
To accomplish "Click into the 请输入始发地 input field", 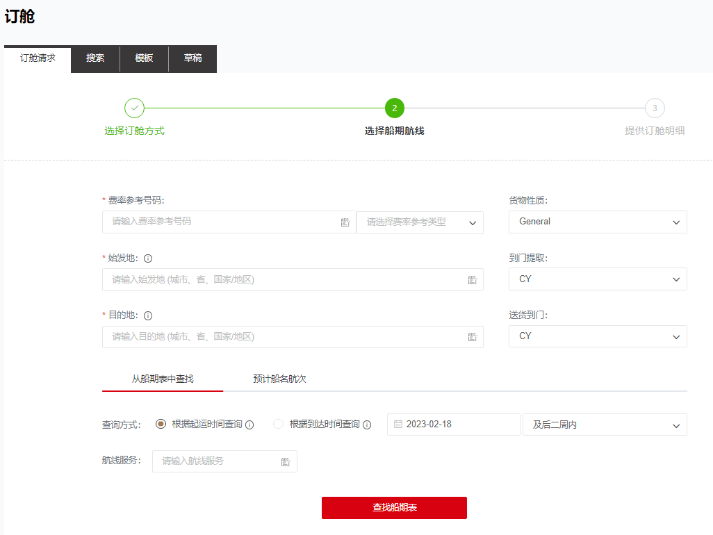I will coord(285,280).
